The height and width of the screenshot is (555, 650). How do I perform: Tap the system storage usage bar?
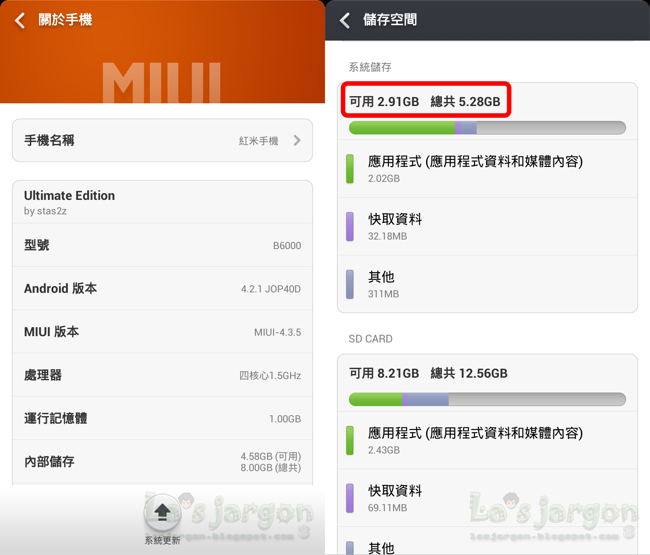click(x=487, y=128)
